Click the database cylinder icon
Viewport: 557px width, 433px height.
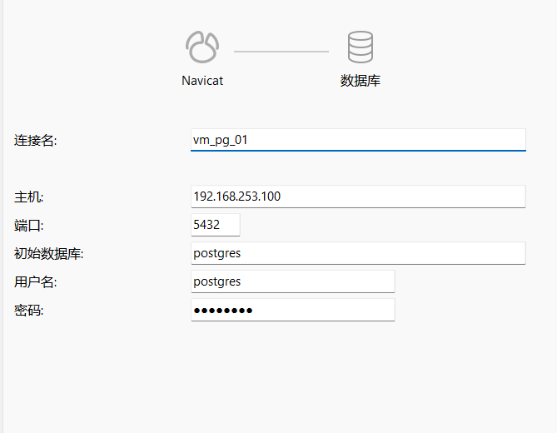[361, 47]
